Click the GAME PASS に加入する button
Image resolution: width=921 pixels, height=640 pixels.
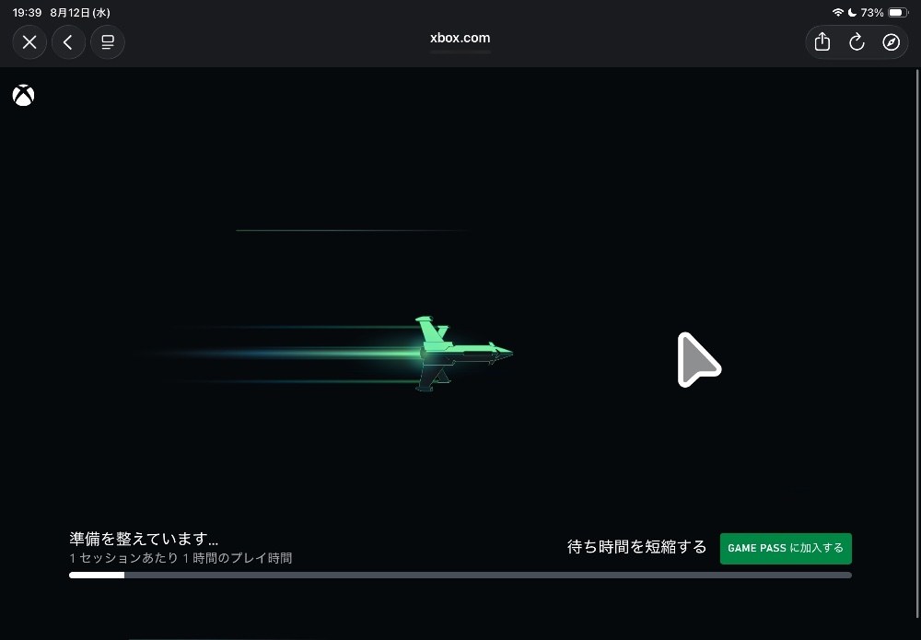[786, 549]
